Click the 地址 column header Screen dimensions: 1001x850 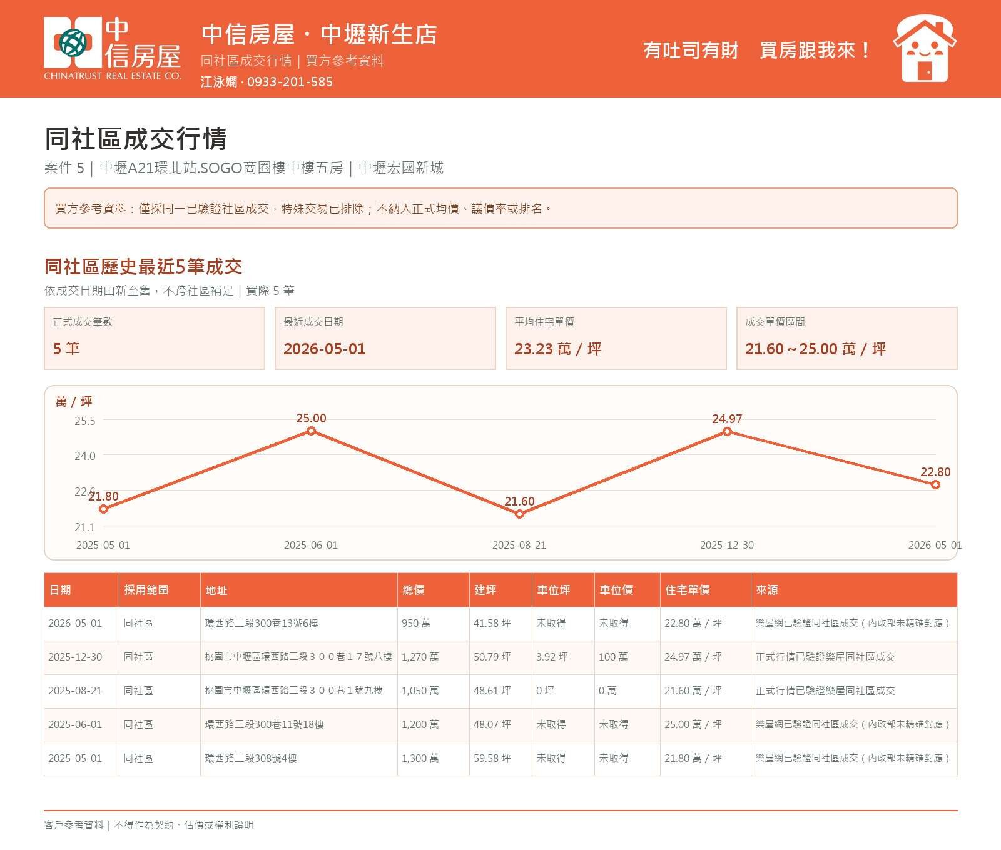[x=299, y=590]
